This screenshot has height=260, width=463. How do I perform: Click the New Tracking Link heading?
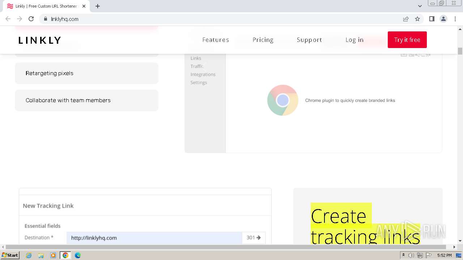tap(48, 206)
